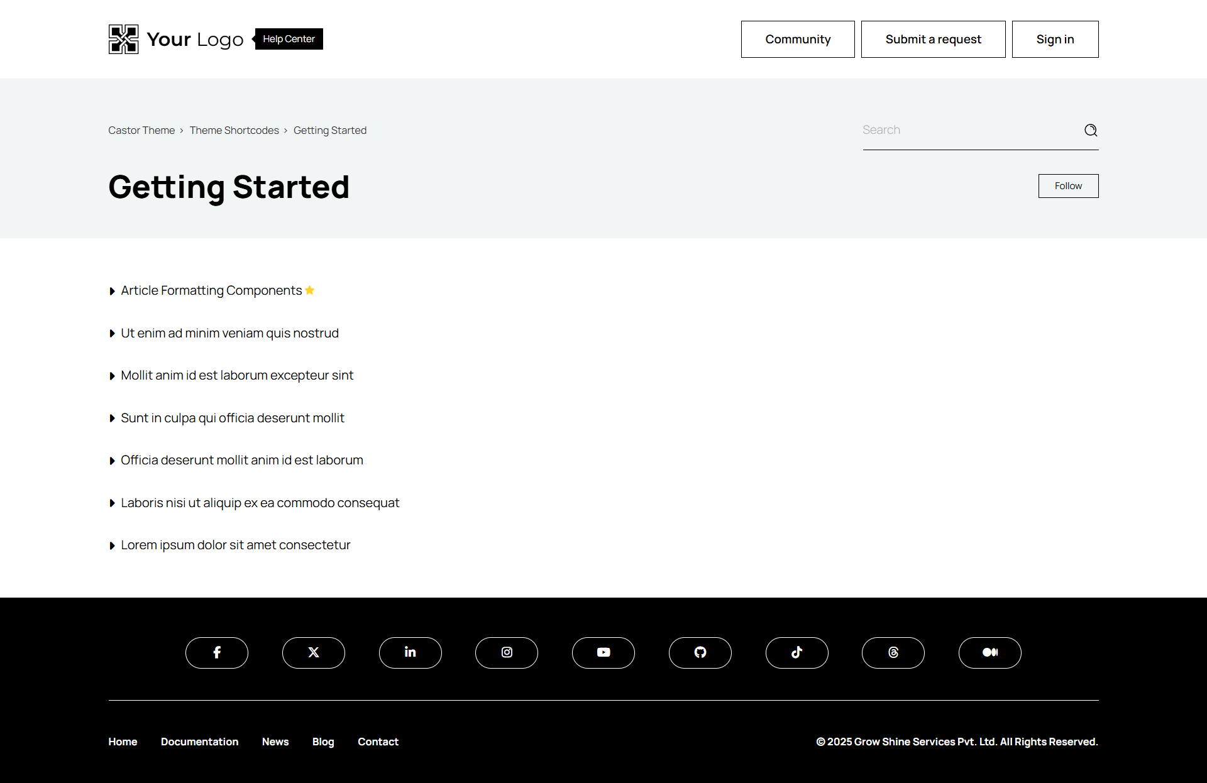
Task: Click in the Search input field
Action: [968, 130]
